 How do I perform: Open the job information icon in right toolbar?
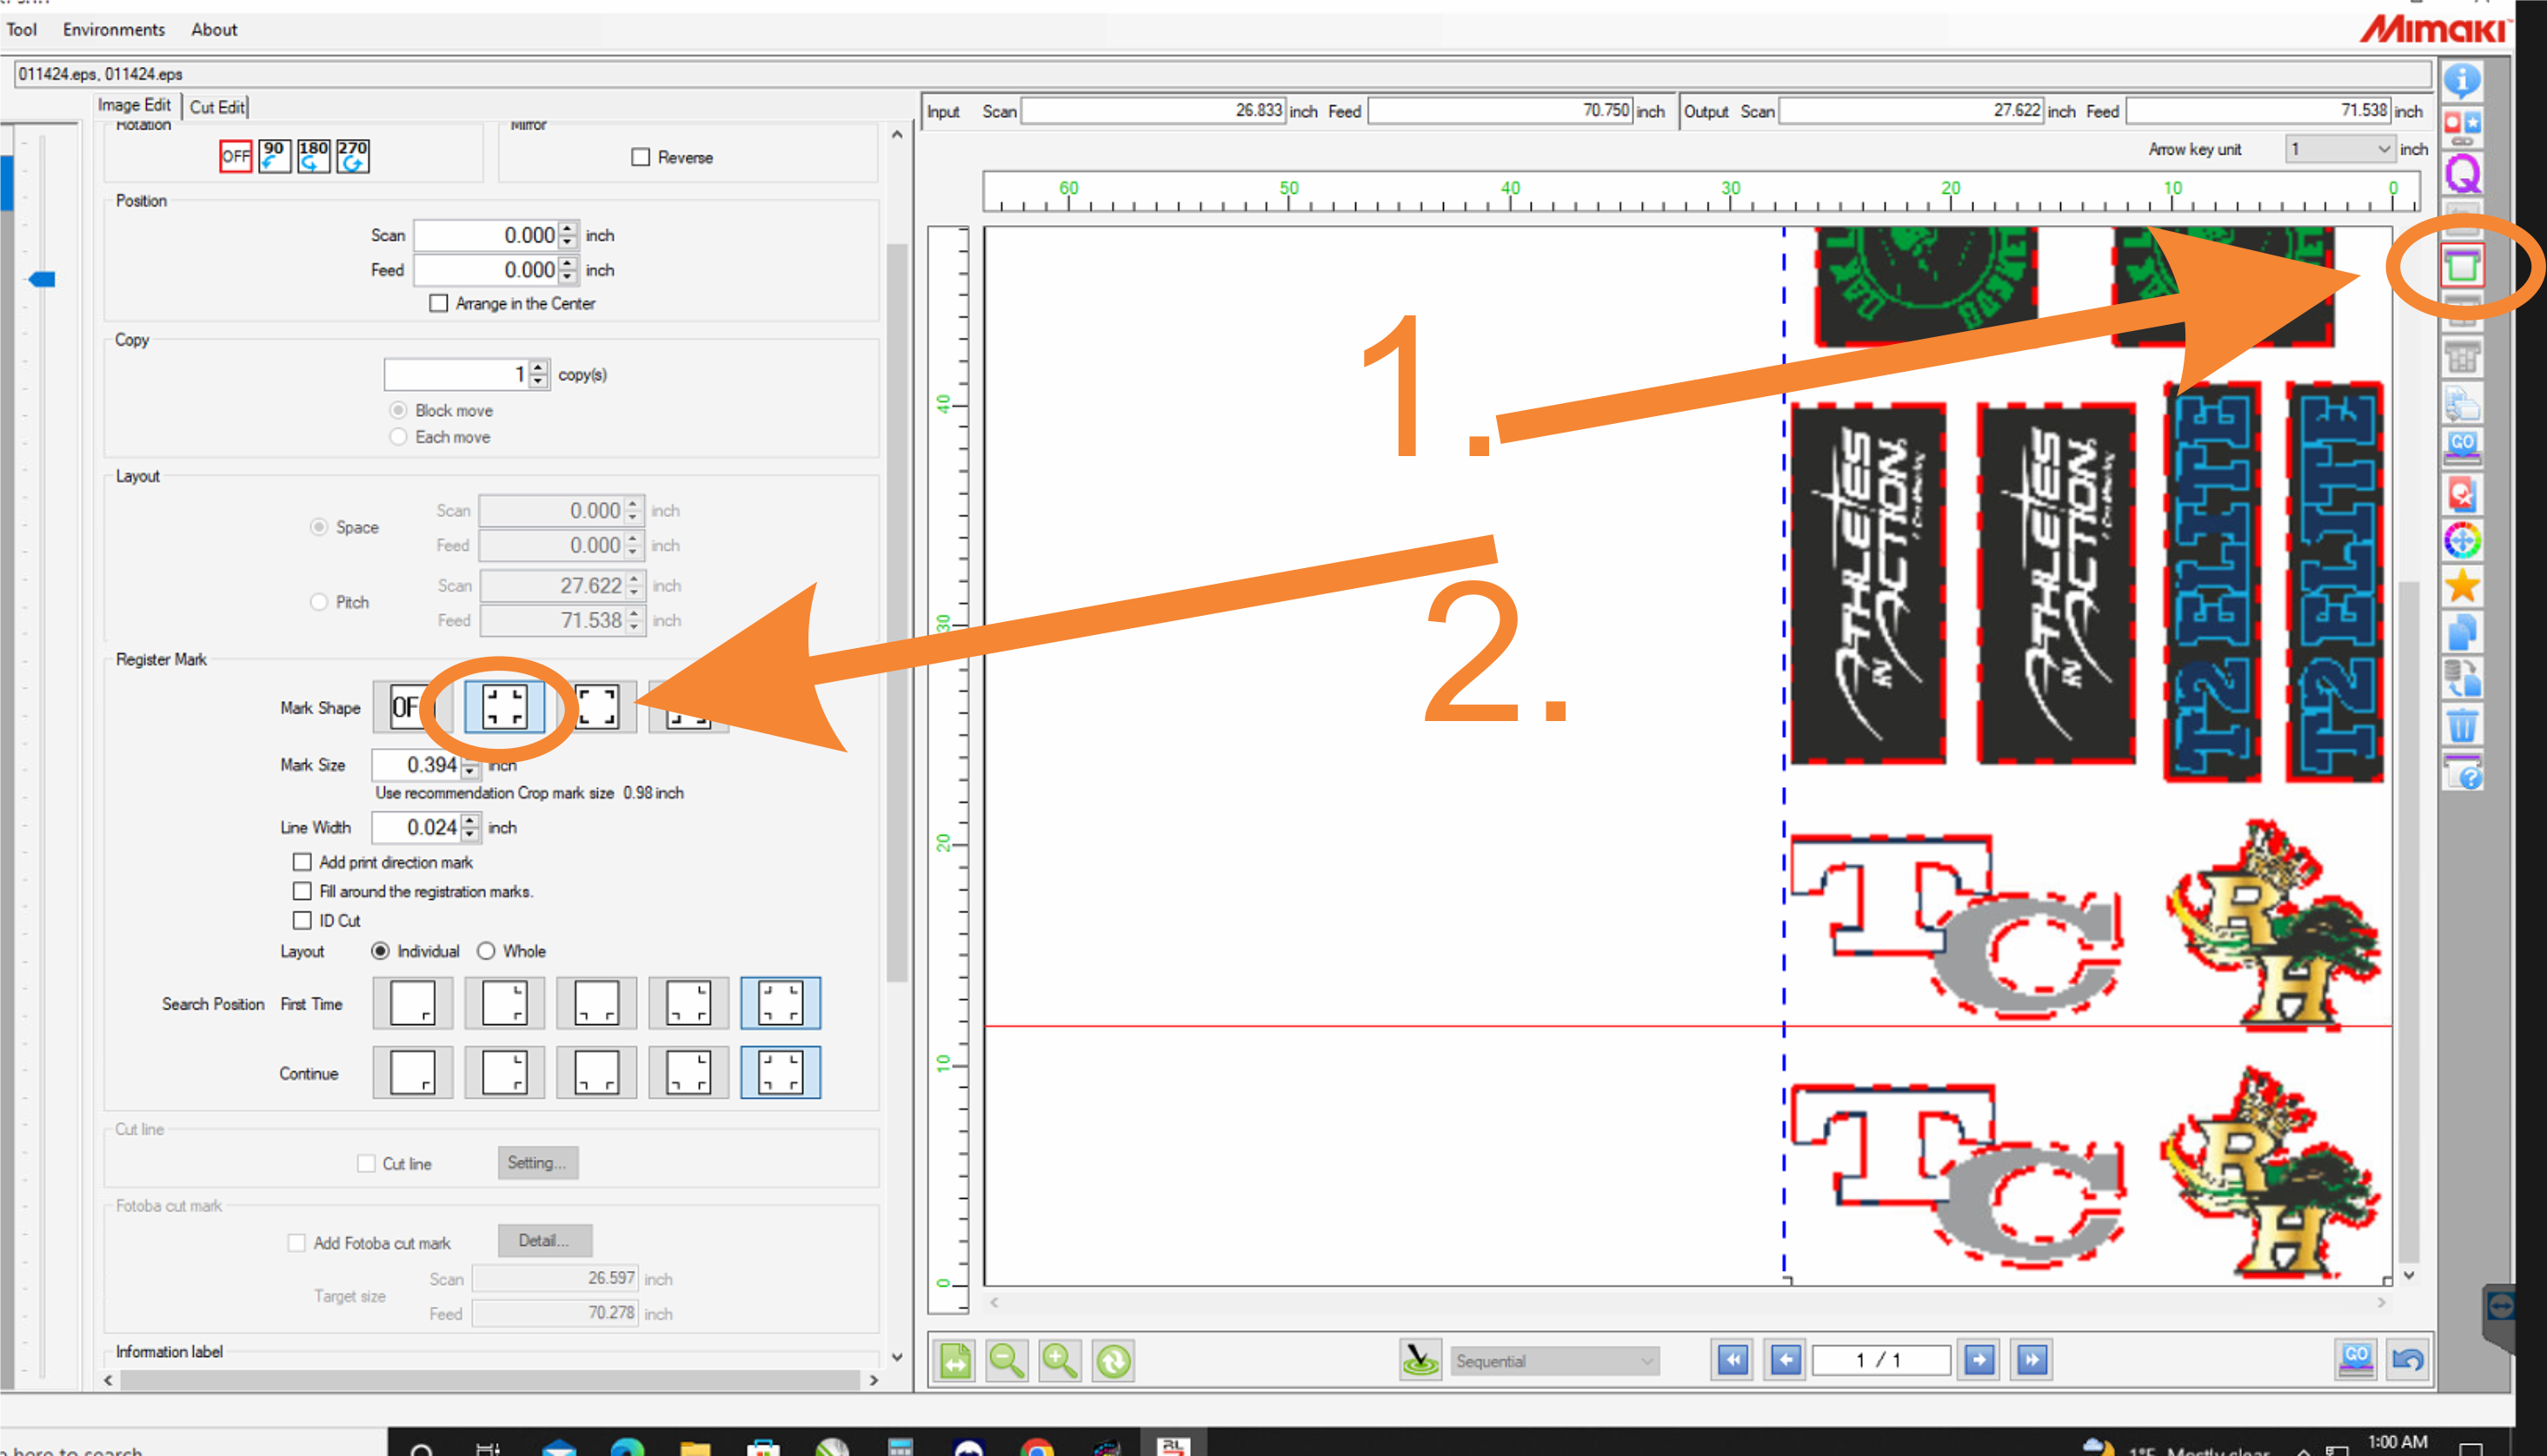click(2462, 81)
